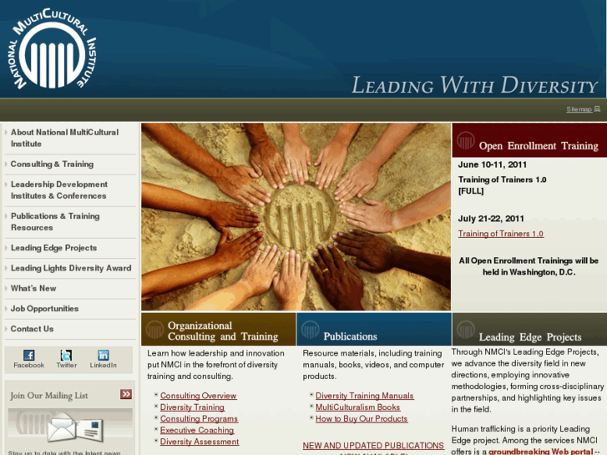Screen dimensions: 607x455
Task: Open New and Updated Publications link
Action: [373, 445]
